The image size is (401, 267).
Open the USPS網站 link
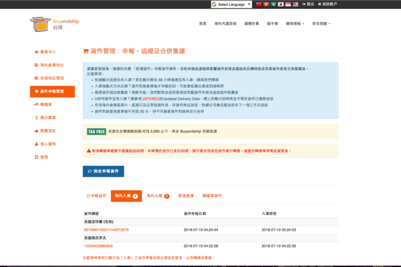click(149, 99)
